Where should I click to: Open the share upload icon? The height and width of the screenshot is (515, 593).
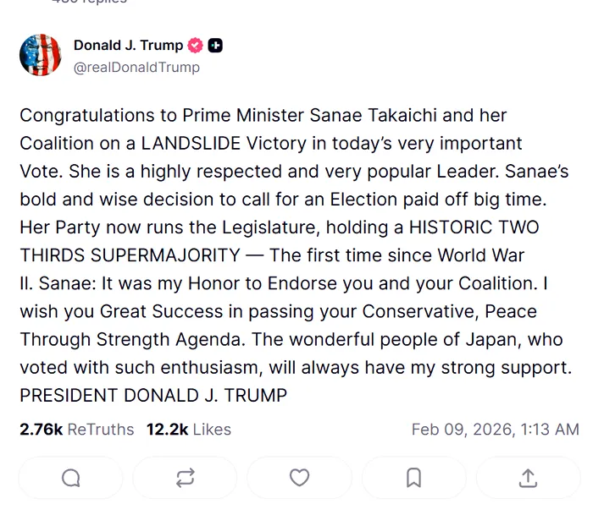click(528, 479)
